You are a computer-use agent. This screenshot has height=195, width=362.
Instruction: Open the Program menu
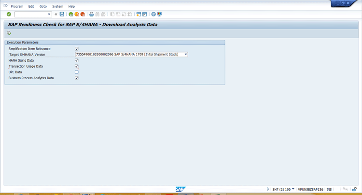coord(17,6)
